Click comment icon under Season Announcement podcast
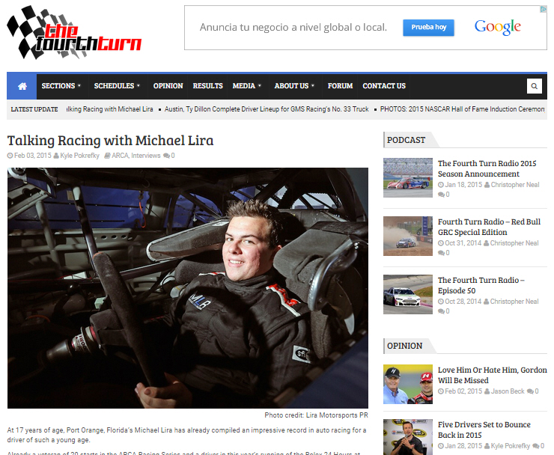 click(440, 195)
